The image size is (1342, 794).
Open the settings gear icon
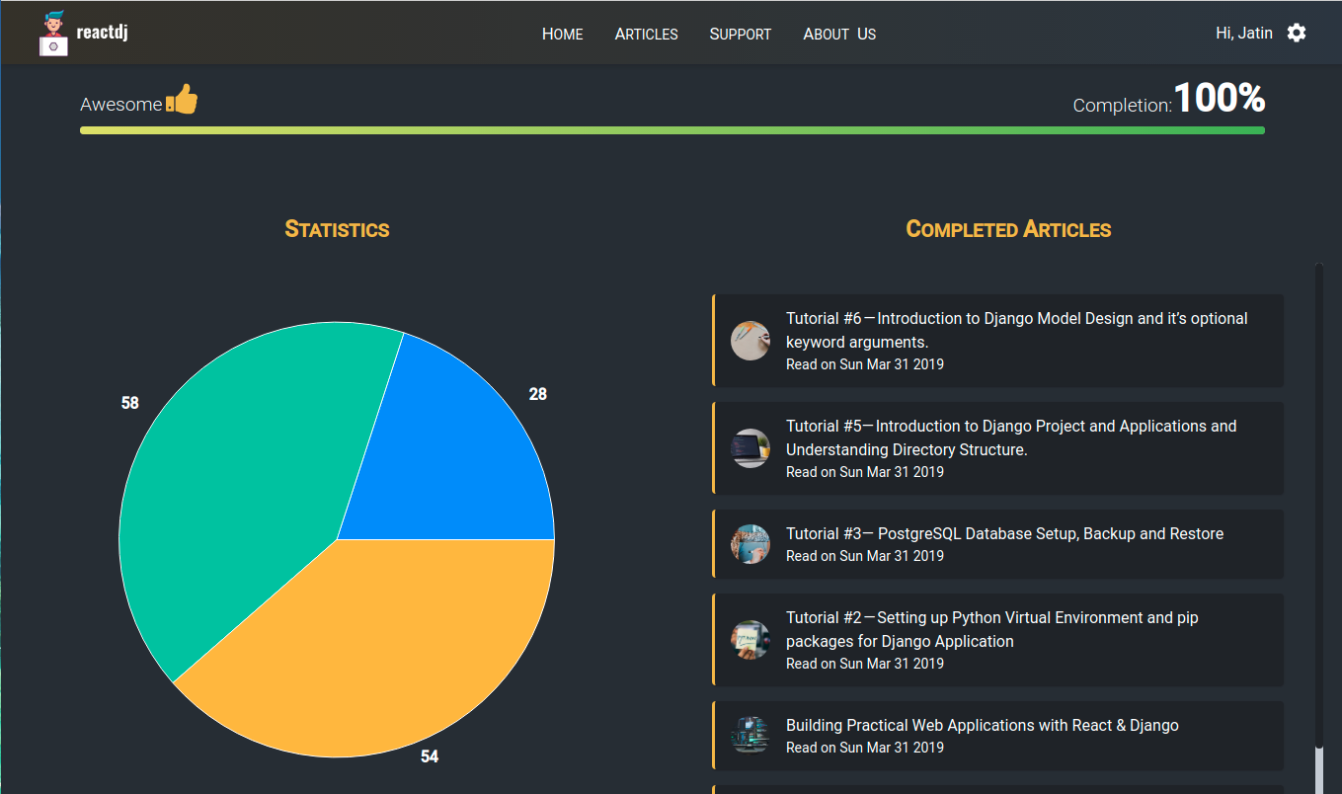click(1297, 33)
